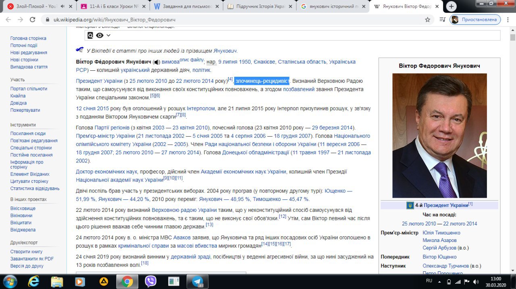Toggle the eye watch icon above article
This screenshot has width=516, height=289.
[100, 35]
